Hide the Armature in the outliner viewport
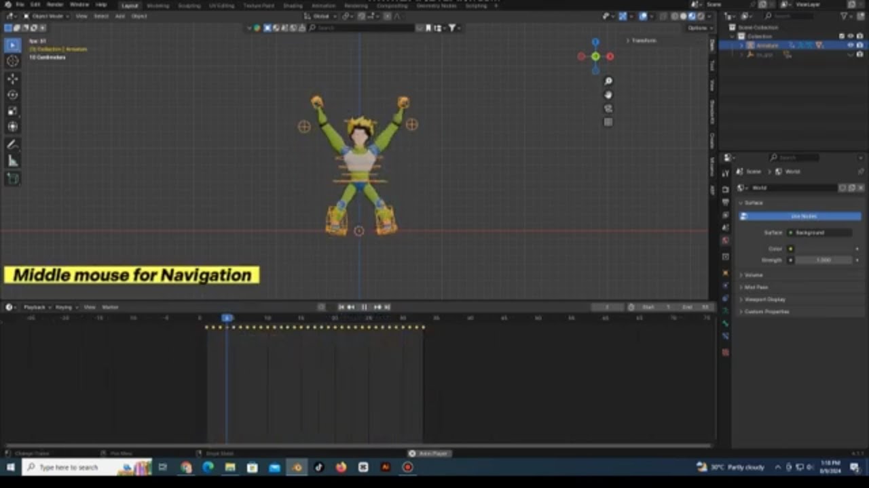869x488 pixels. (850, 45)
